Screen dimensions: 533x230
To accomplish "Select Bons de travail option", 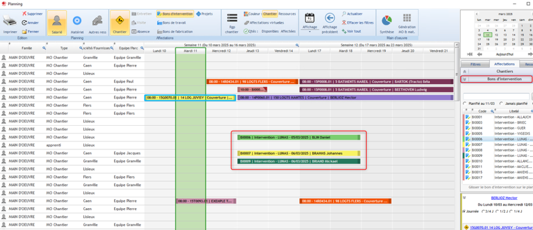I will [172, 23].
